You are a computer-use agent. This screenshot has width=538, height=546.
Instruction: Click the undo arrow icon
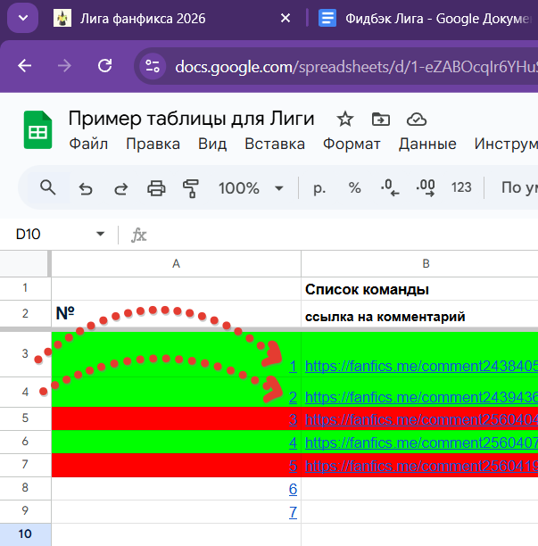tap(86, 188)
